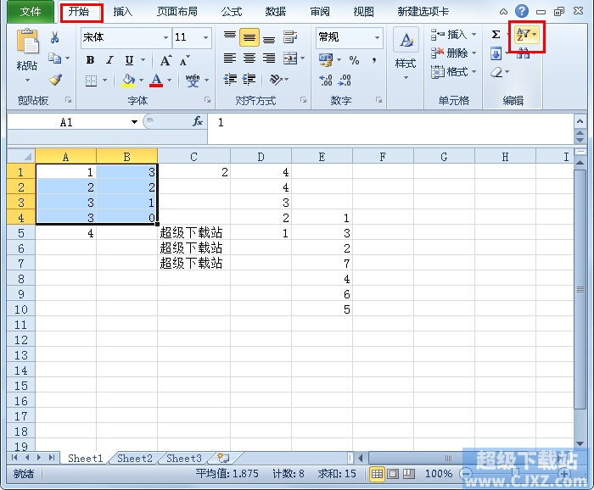
Task: Switch to the Data tab
Action: 276,12
